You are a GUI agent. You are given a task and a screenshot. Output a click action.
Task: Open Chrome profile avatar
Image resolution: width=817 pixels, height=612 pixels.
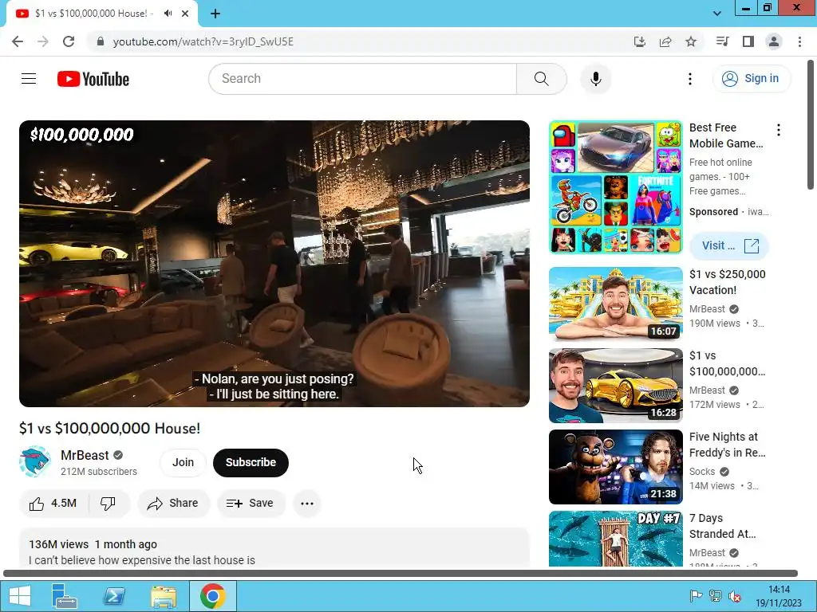774,41
